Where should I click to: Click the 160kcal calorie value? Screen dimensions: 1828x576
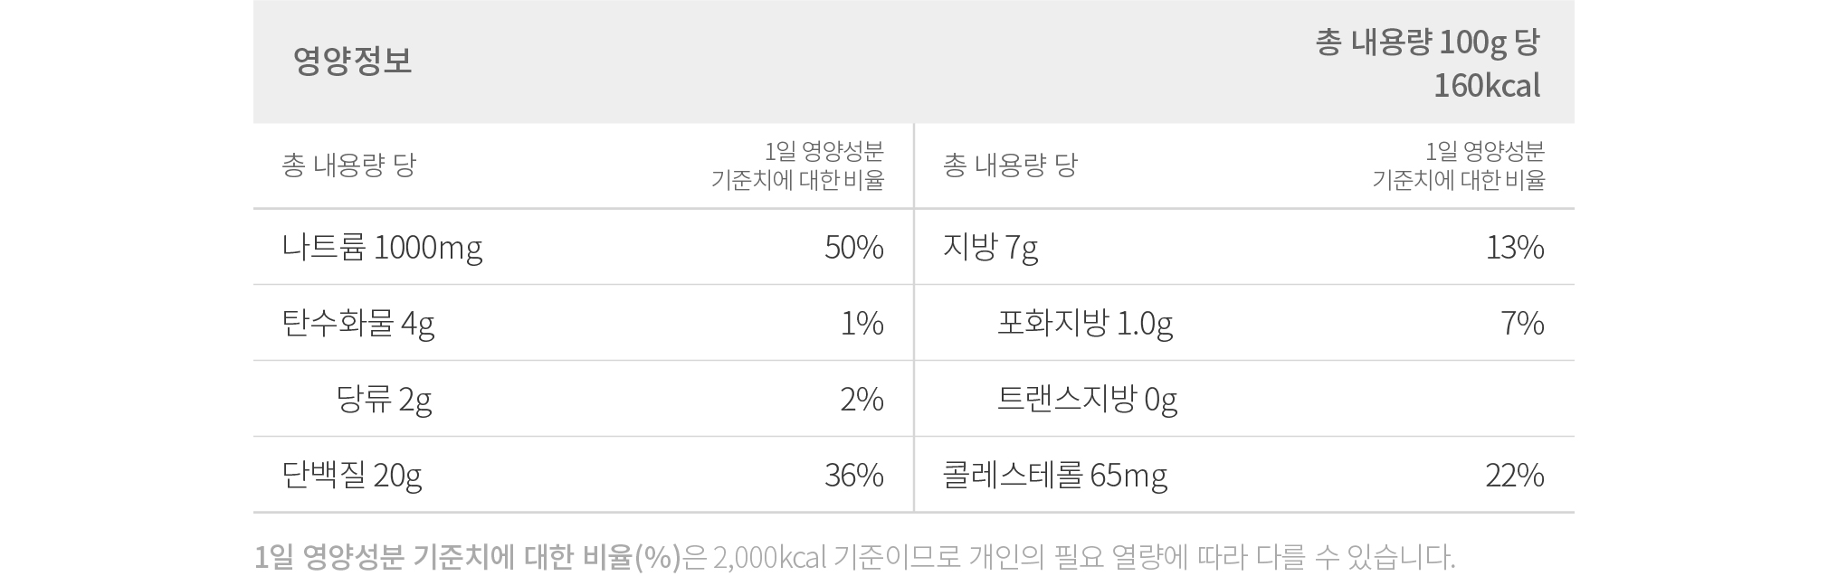pos(1486,86)
